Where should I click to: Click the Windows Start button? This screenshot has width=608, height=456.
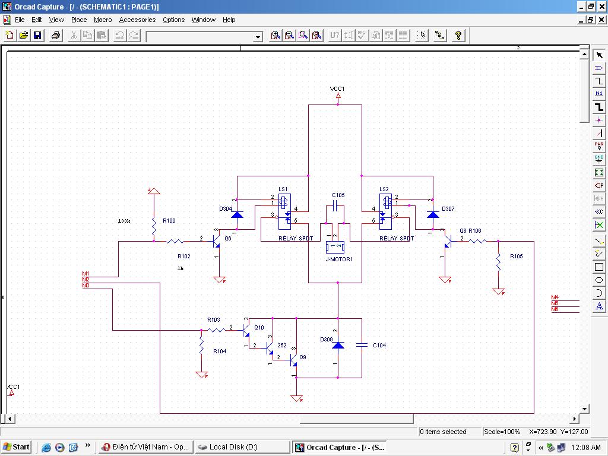point(16,447)
